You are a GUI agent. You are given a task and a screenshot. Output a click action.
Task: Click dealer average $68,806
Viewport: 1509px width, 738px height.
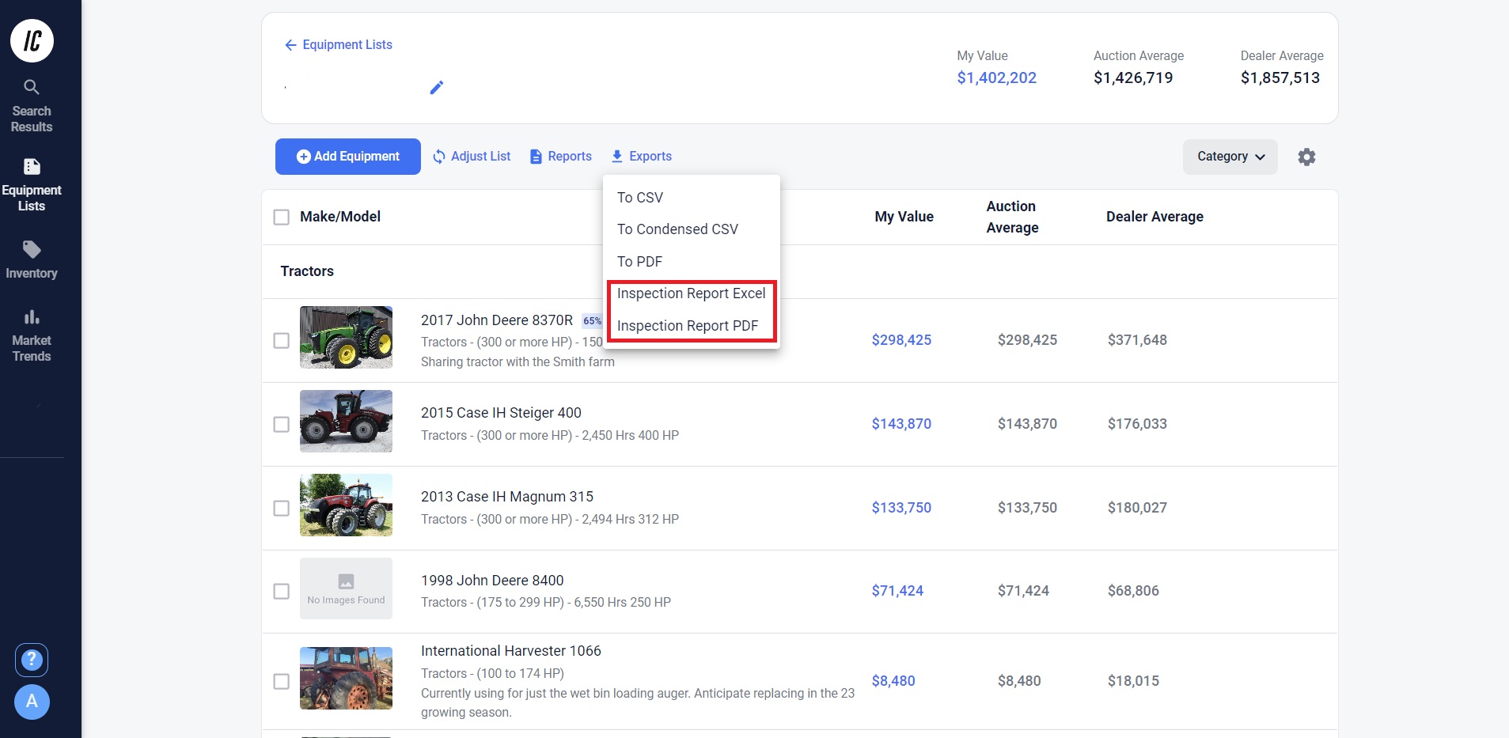tap(1133, 591)
